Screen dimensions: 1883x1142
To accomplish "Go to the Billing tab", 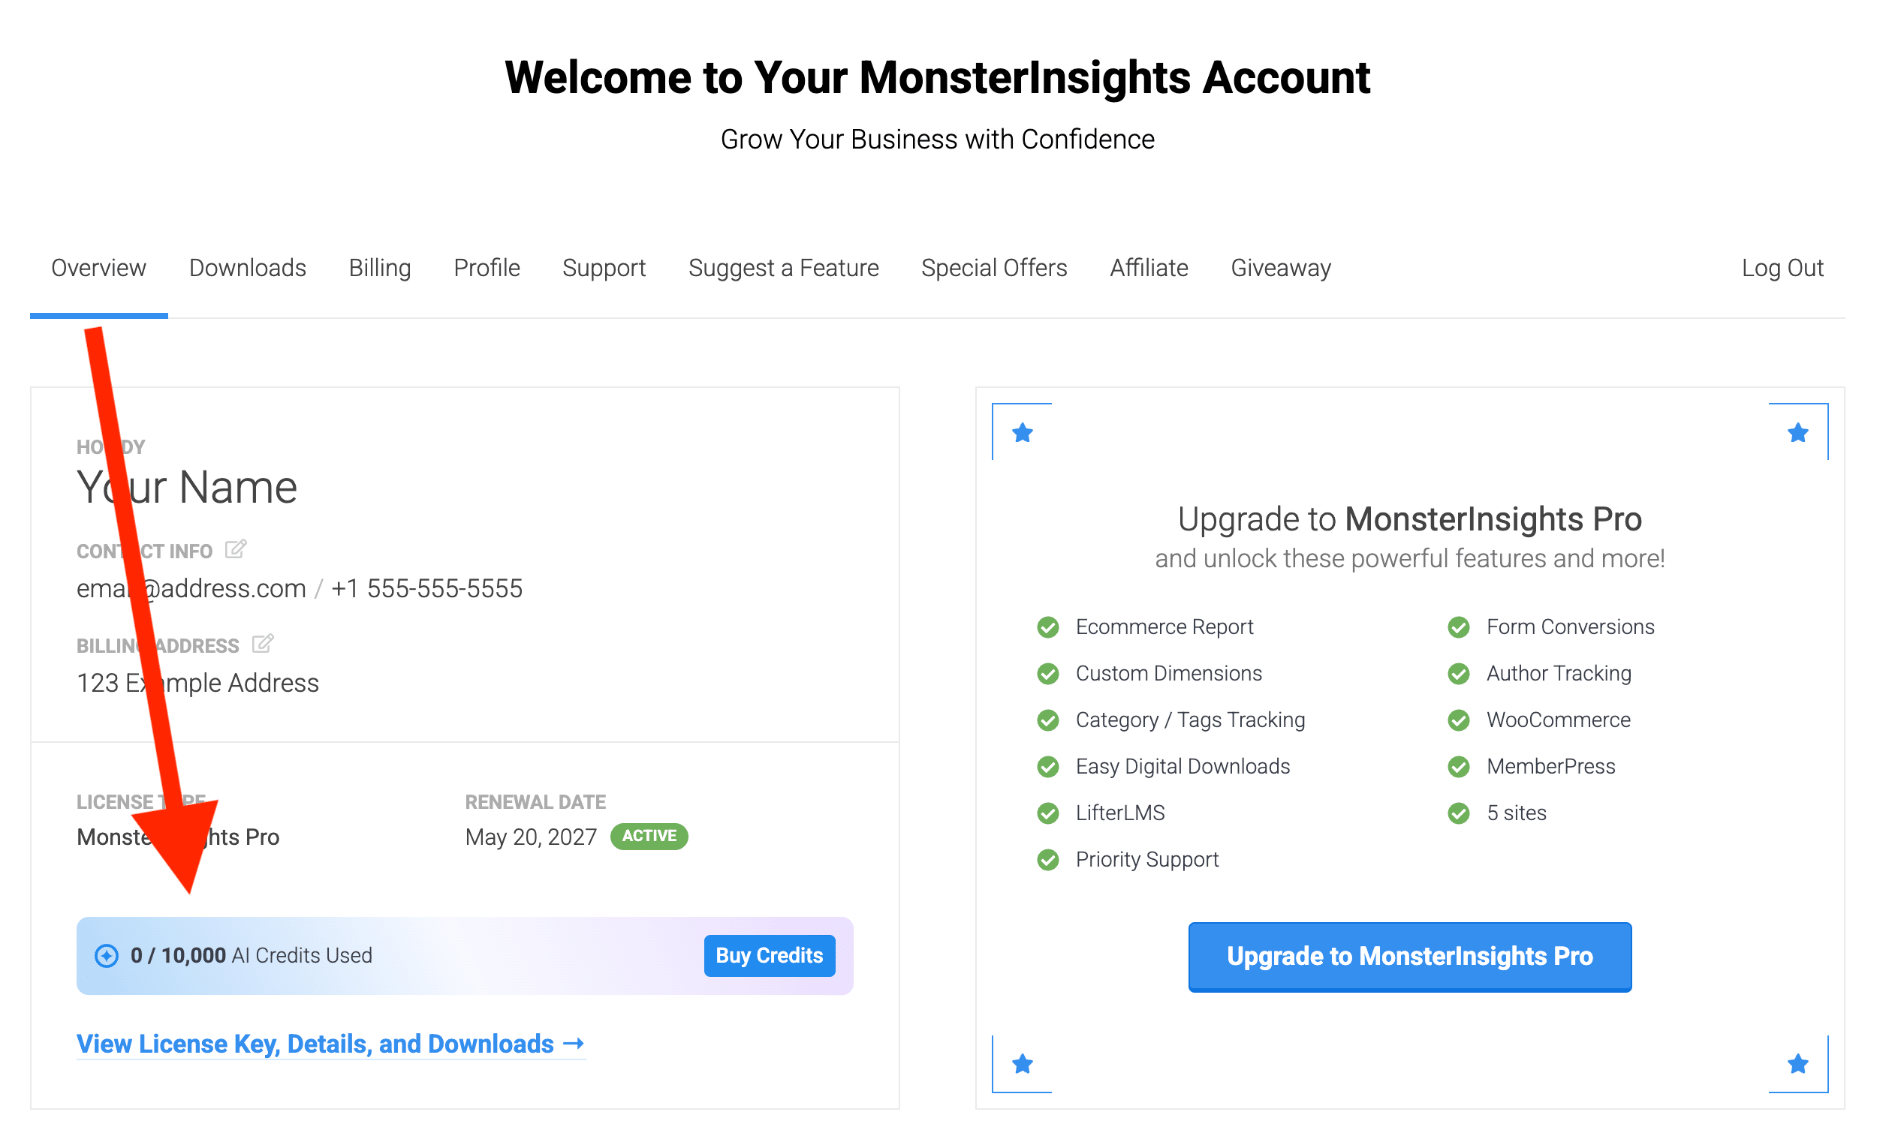I will tap(381, 269).
